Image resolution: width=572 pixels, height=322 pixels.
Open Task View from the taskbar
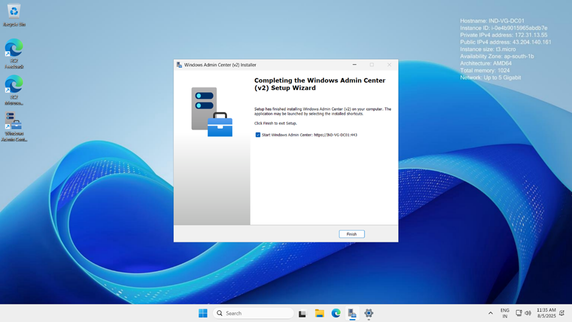tap(302, 313)
